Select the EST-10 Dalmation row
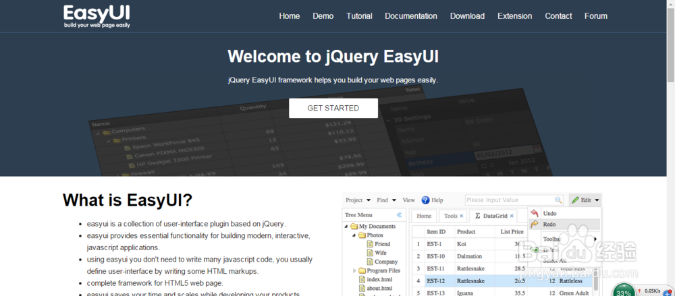 coord(470,256)
